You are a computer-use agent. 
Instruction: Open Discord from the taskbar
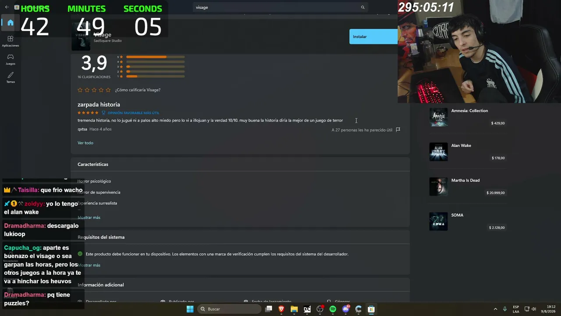(x=346, y=309)
